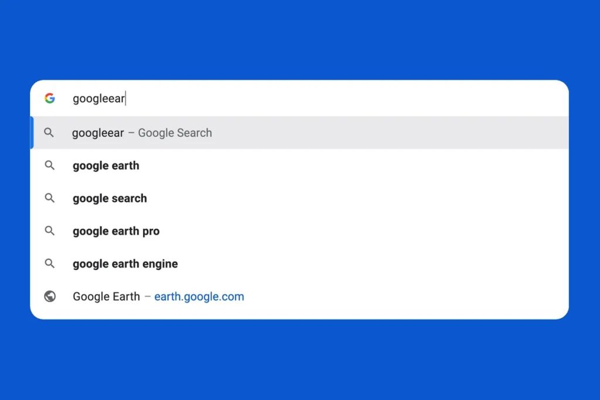Select the magnifier icon beside 'googleear' suggestion
The width and height of the screenshot is (600, 400).
[x=49, y=132]
